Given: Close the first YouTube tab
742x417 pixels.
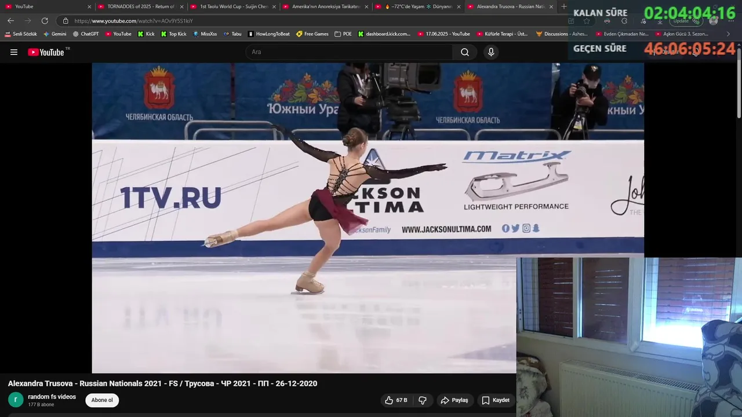Looking at the screenshot, I should coord(89,7).
